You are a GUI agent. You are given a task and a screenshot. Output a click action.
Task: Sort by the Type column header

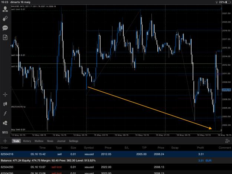pos(59,148)
